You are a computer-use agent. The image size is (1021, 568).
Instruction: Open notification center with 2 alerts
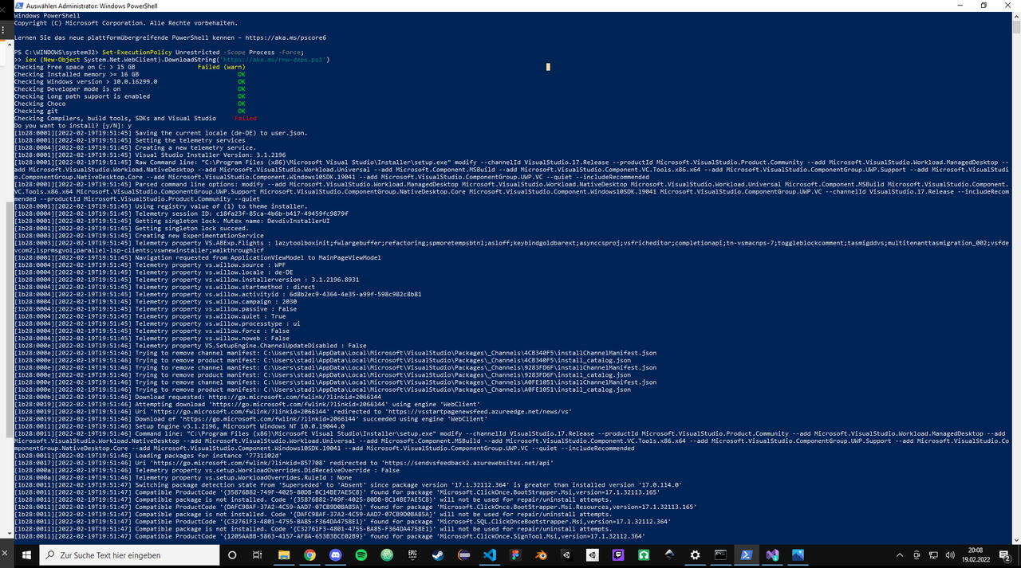(x=1004, y=554)
